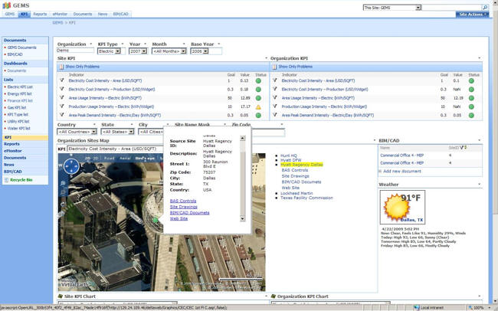Click the Site KPI Chart section icon
Viewport: 498px width, 311px height.
pos(60,296)
